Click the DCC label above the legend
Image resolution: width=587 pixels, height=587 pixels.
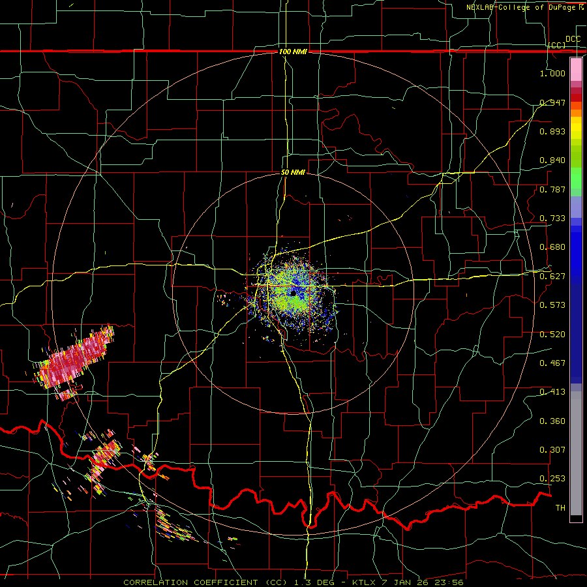click(x=573, y=39)
